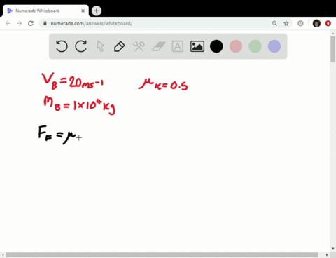The height and width of the screenshot is (258, 336).
Task: Set pen color to green
Action: click(x=255, y=46)
